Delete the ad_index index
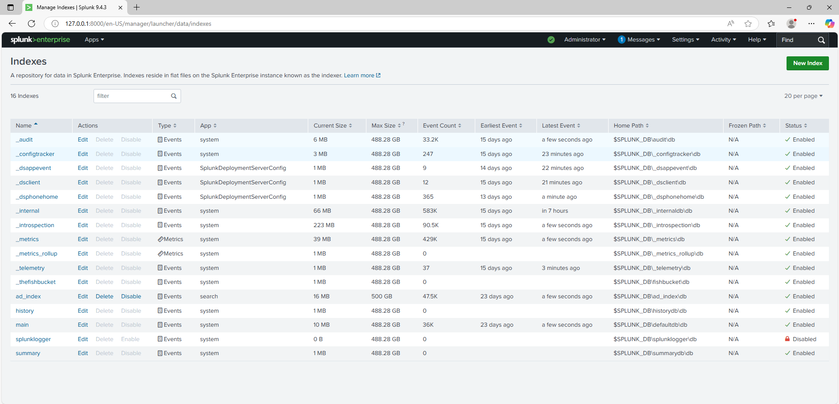839x404 pixels. click(104, 297)
